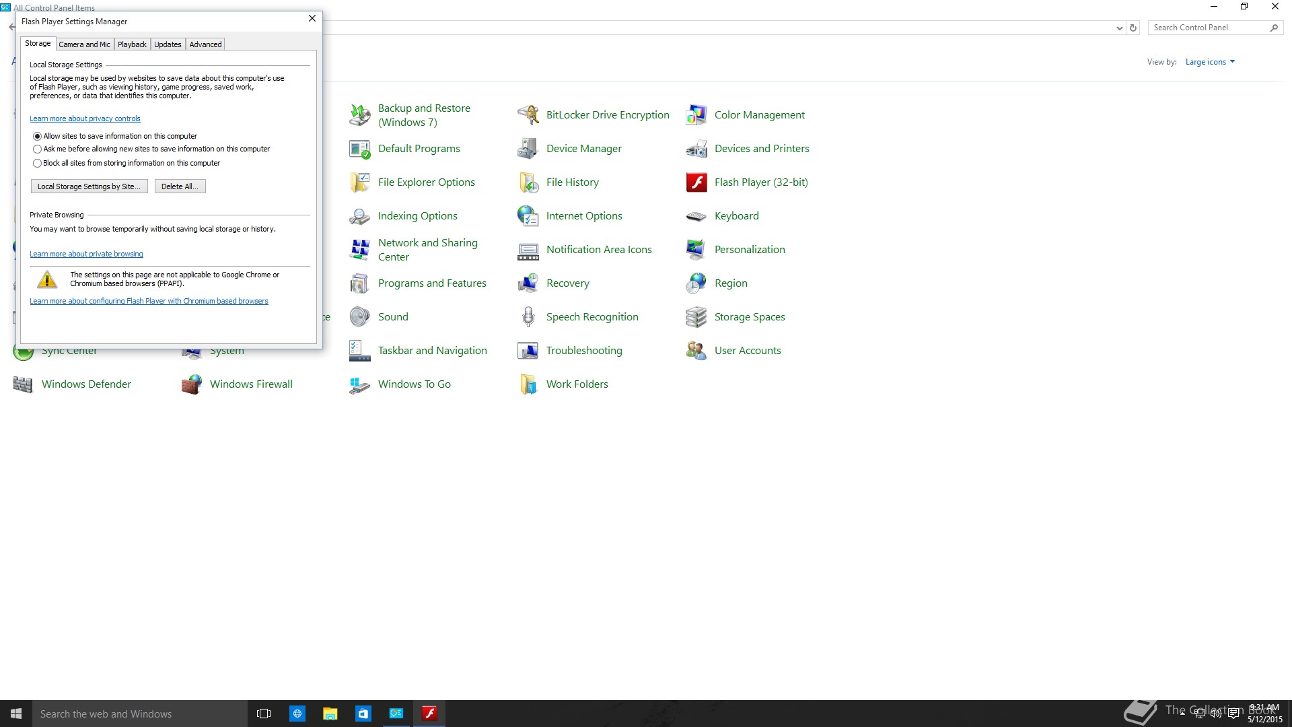This screenshot has width=1292, height=727.
Task: Switch to the Storage tab
Action: [x=38, y=43]
